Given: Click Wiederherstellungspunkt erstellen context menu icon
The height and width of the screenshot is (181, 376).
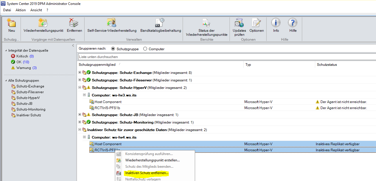Looking at the screenshot, I should pyautogui.click(x=118, y=160).
